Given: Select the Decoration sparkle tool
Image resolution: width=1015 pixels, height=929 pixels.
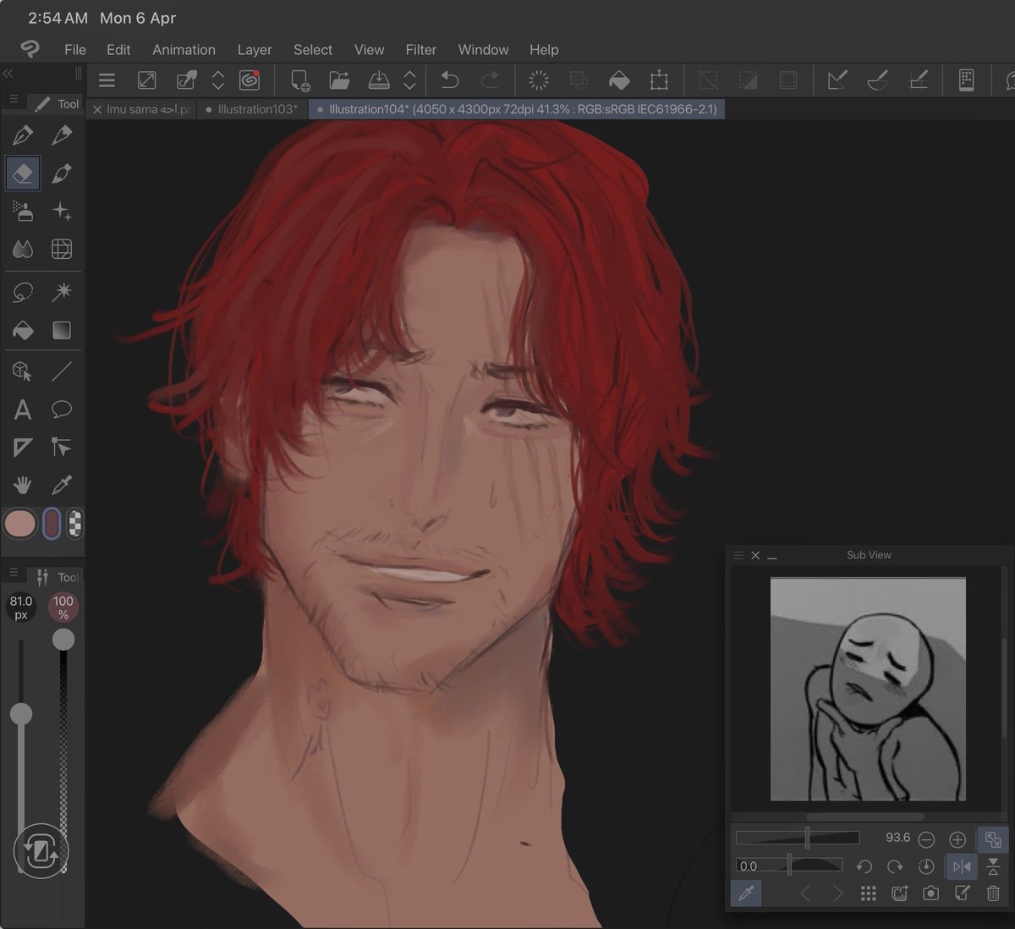Looking at the screenshot, I should point(62,212).
